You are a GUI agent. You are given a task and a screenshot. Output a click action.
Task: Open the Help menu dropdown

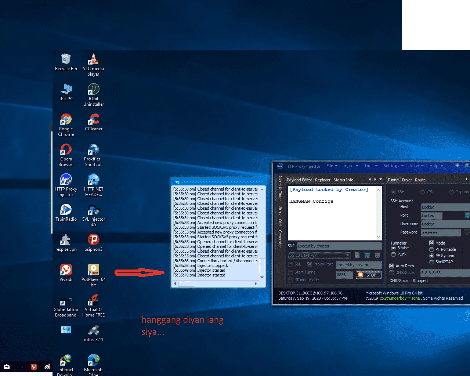tap(436, 166)
